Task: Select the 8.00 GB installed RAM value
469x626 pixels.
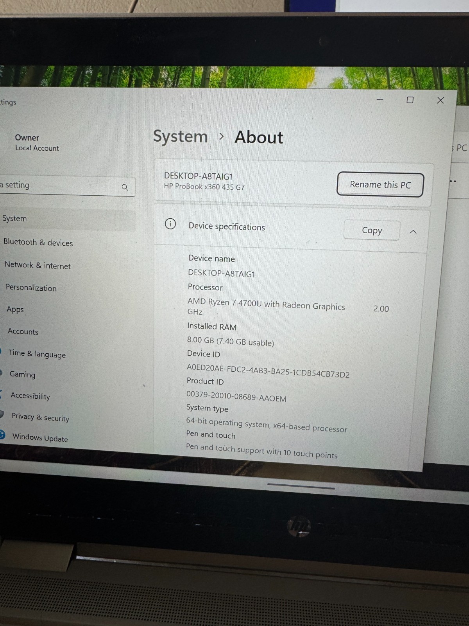Action: pos(230,341)
